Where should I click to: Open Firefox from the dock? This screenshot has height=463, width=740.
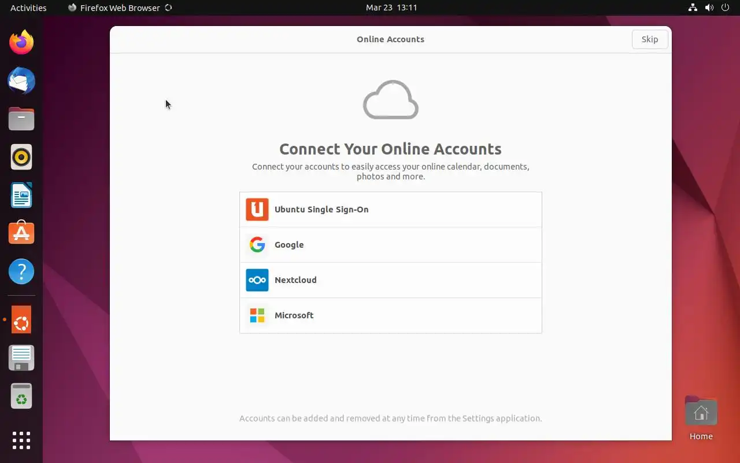pyautogui.click(x=21, y=42)
